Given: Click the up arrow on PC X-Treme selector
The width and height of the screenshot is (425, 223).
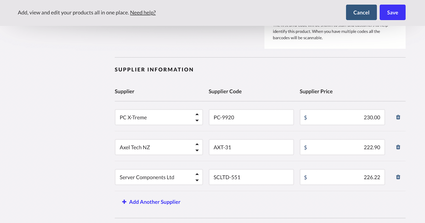Looking at the screenshot, I should point(197,115).
